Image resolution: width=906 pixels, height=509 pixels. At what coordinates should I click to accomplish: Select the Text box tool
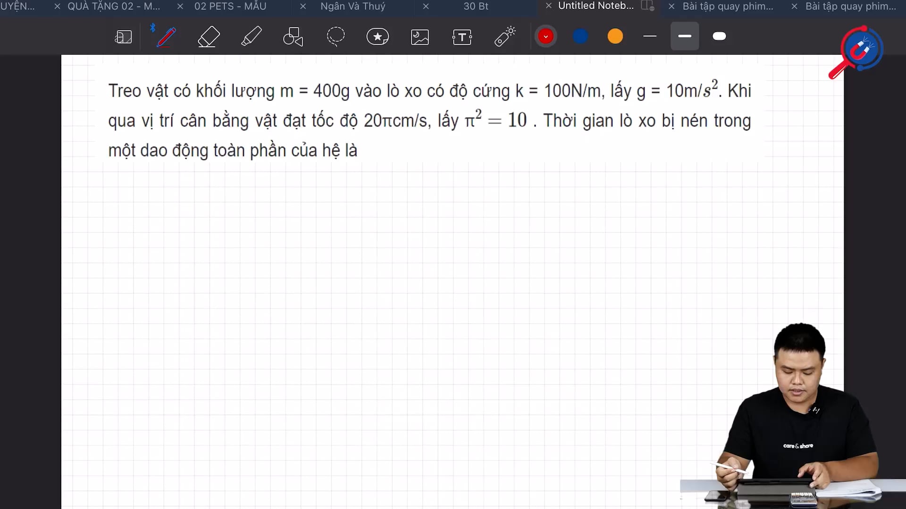(x=462, y=37)
